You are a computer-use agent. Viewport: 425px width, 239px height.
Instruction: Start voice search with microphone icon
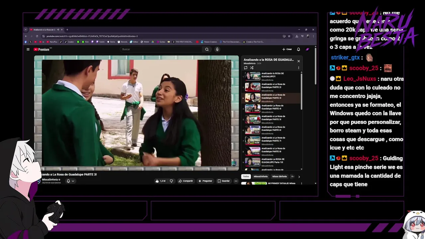point(217,49)
